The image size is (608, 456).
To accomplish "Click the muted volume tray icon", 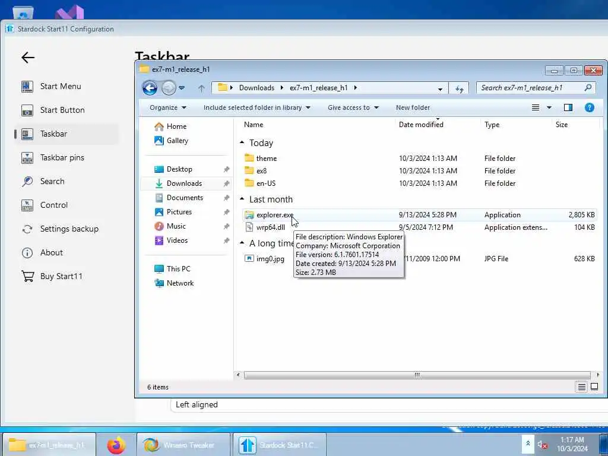I will [542, 445].
